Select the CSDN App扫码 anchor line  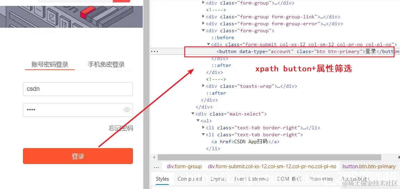point(245,141)
